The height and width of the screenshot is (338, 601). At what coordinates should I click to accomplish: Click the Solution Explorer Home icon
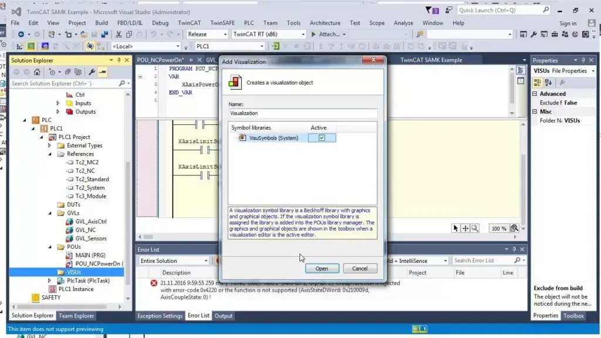[x=37, y=72]
